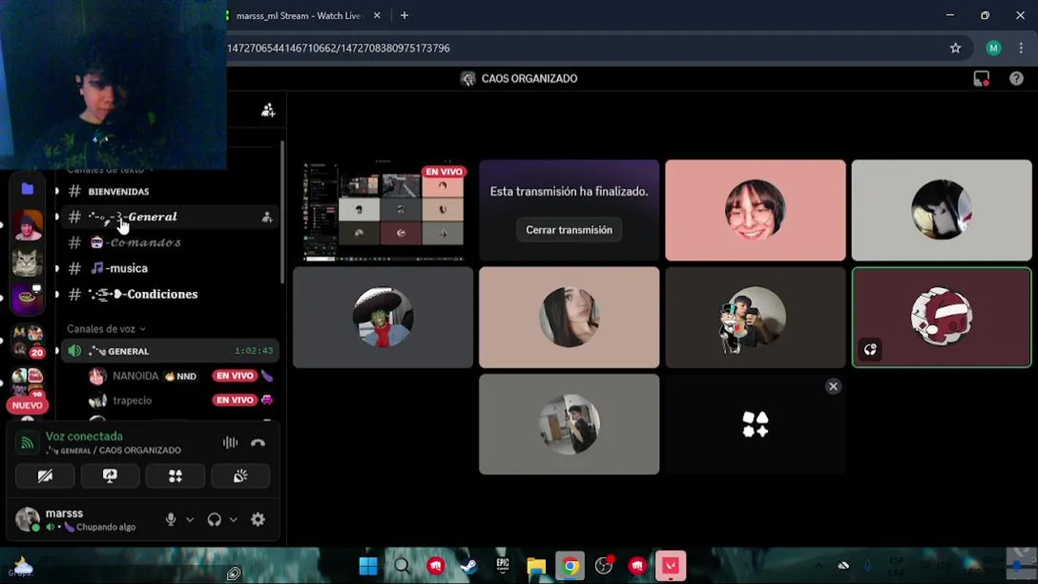Deafen with the headphones icon
1038x584 pixels.
[x=214, y=520]
